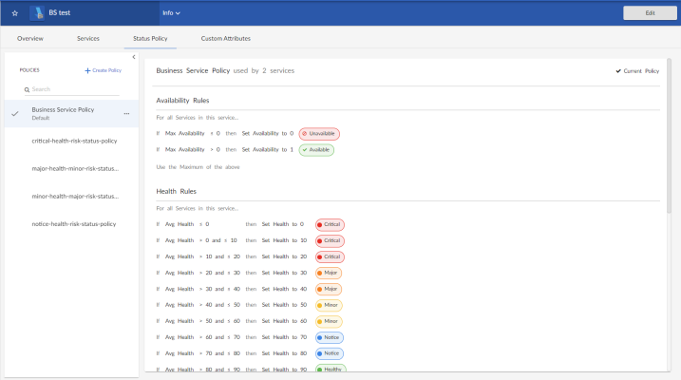681x380 pixels.
Task: Open the Business Service Policy ellipsis menu
Action: (126, 113)
